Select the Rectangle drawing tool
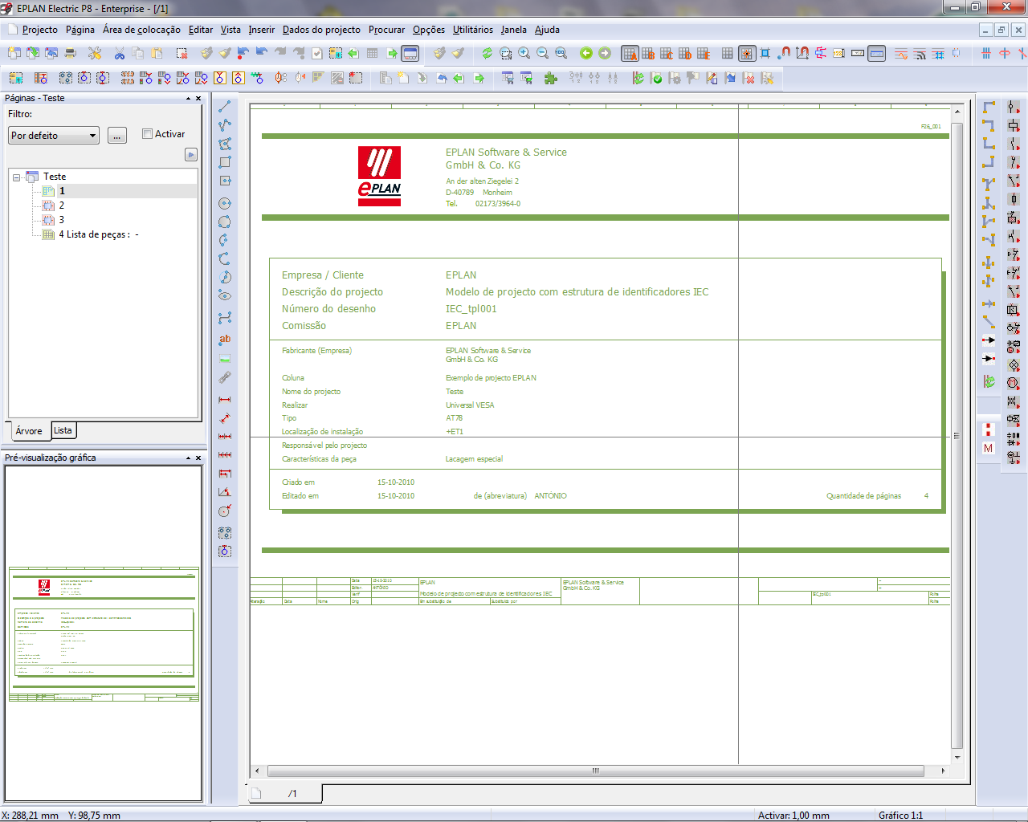 (225, 162)
